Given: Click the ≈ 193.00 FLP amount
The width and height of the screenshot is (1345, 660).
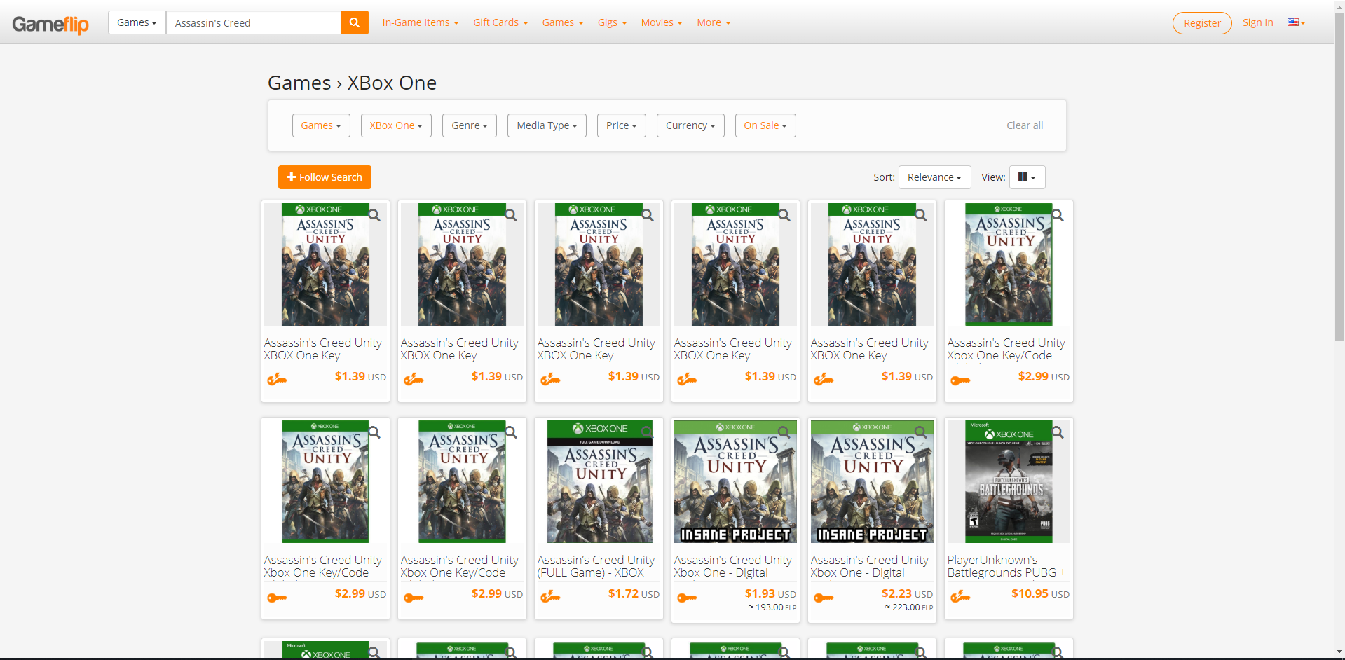Looking at the screenshot, I should 772,607.
